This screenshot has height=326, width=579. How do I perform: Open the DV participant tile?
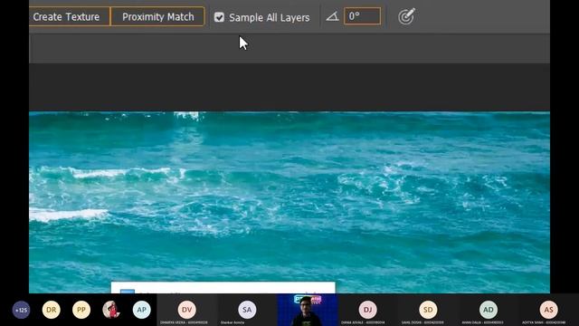[x=187, y=310]
